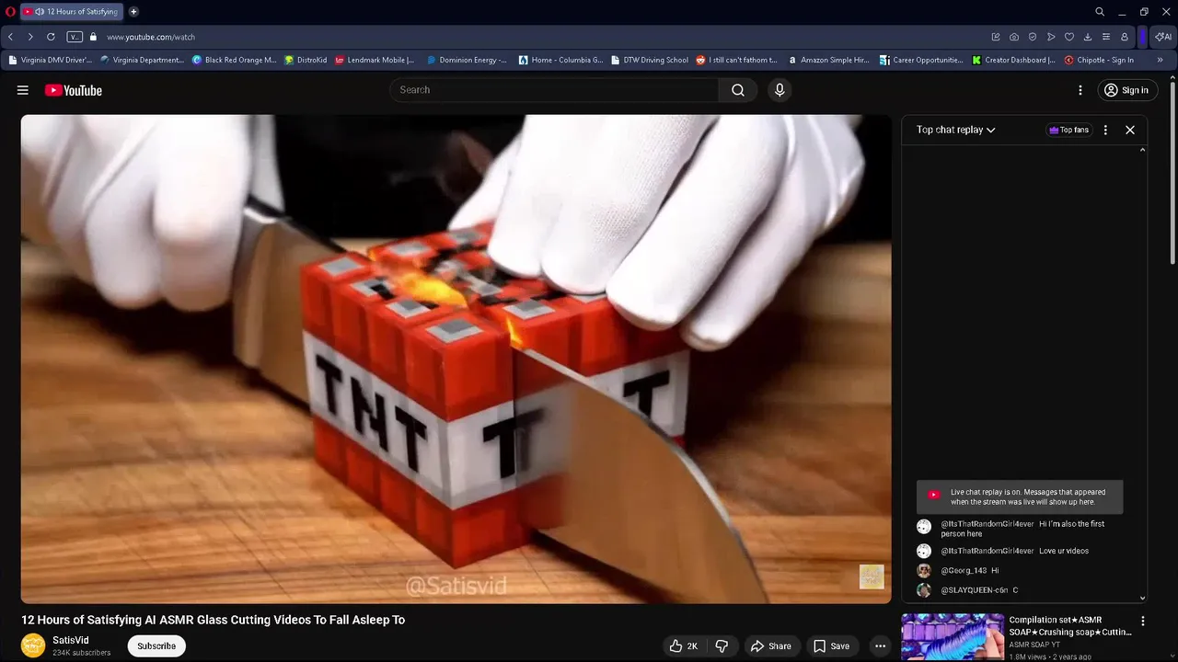Share this video

[770, 646]
